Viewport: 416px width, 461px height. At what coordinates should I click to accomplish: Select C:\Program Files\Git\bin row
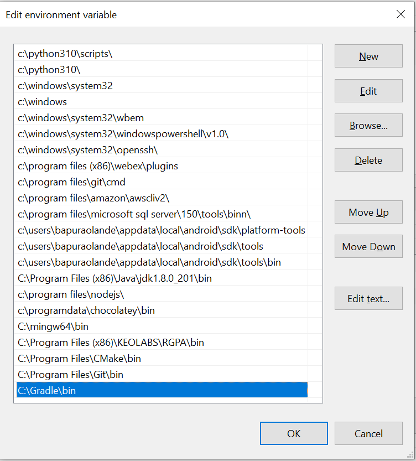coord(162,375)
